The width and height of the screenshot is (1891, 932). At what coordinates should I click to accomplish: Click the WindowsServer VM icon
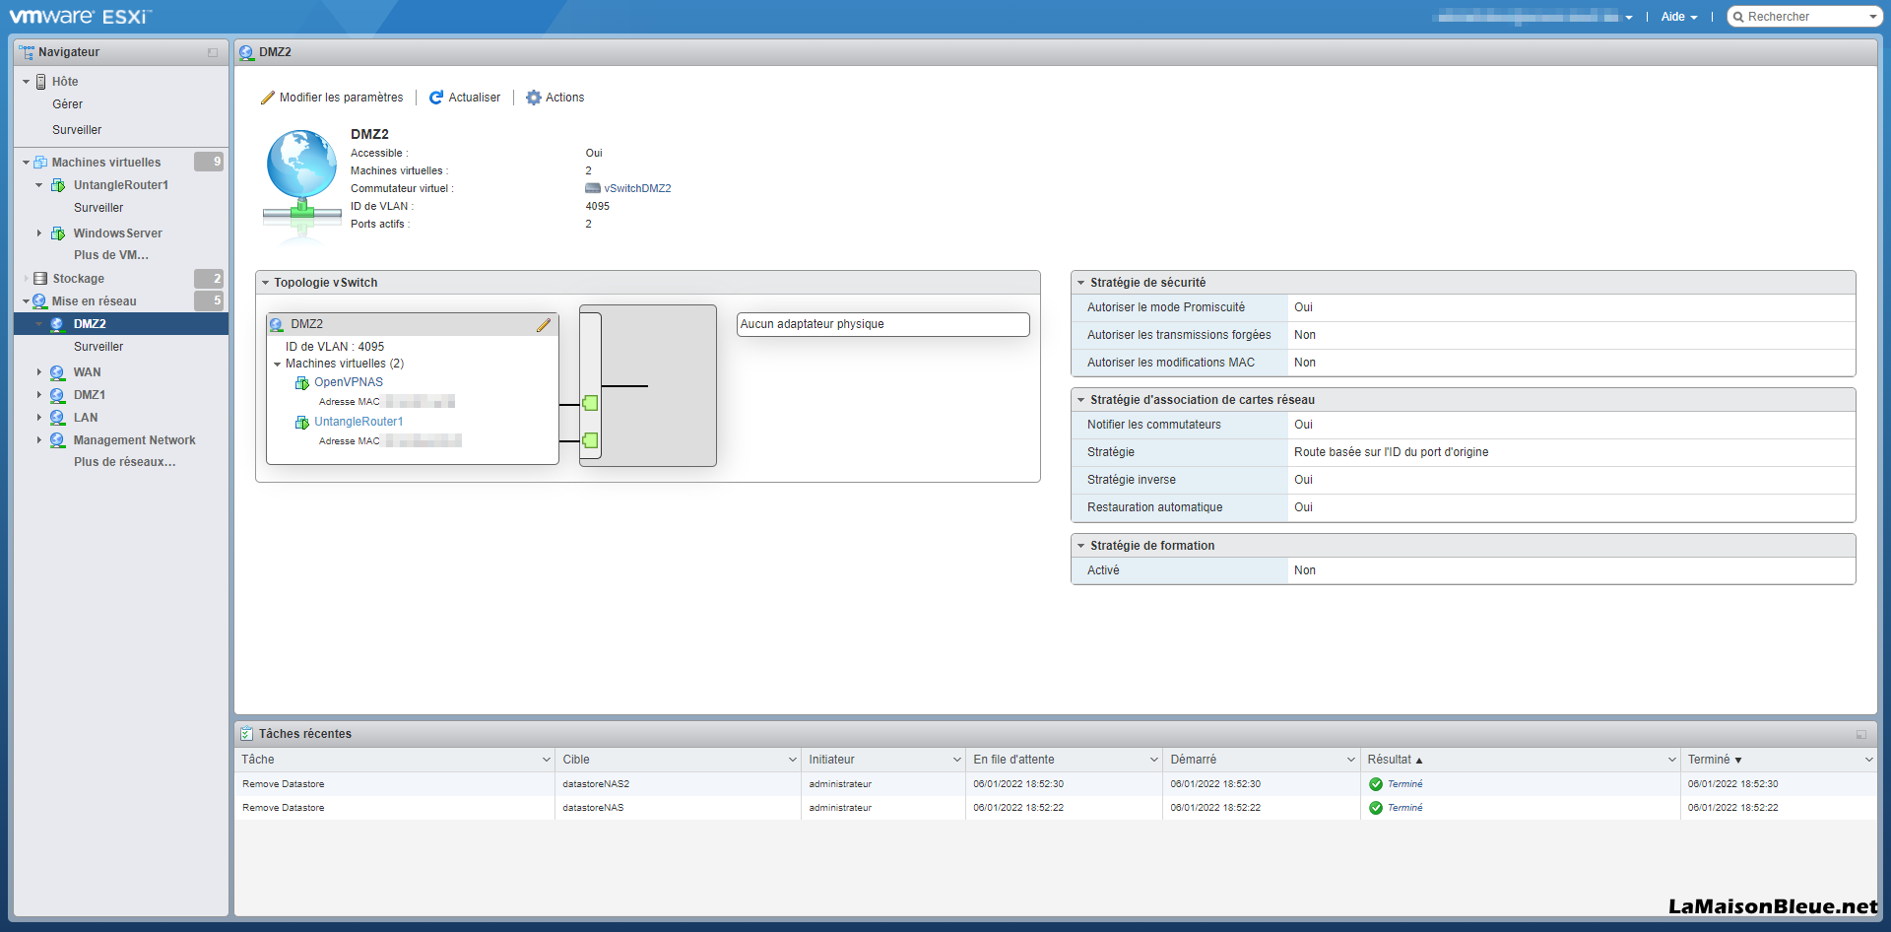58,233
